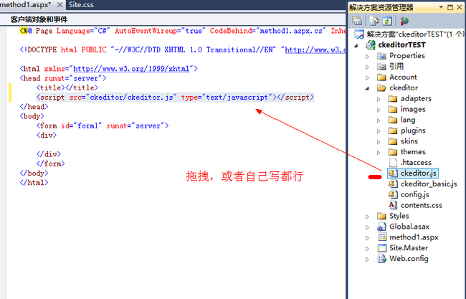Click the contents.css stylesheet icon
The height and width of the screenshot is (299, 466).
point(393,205)
